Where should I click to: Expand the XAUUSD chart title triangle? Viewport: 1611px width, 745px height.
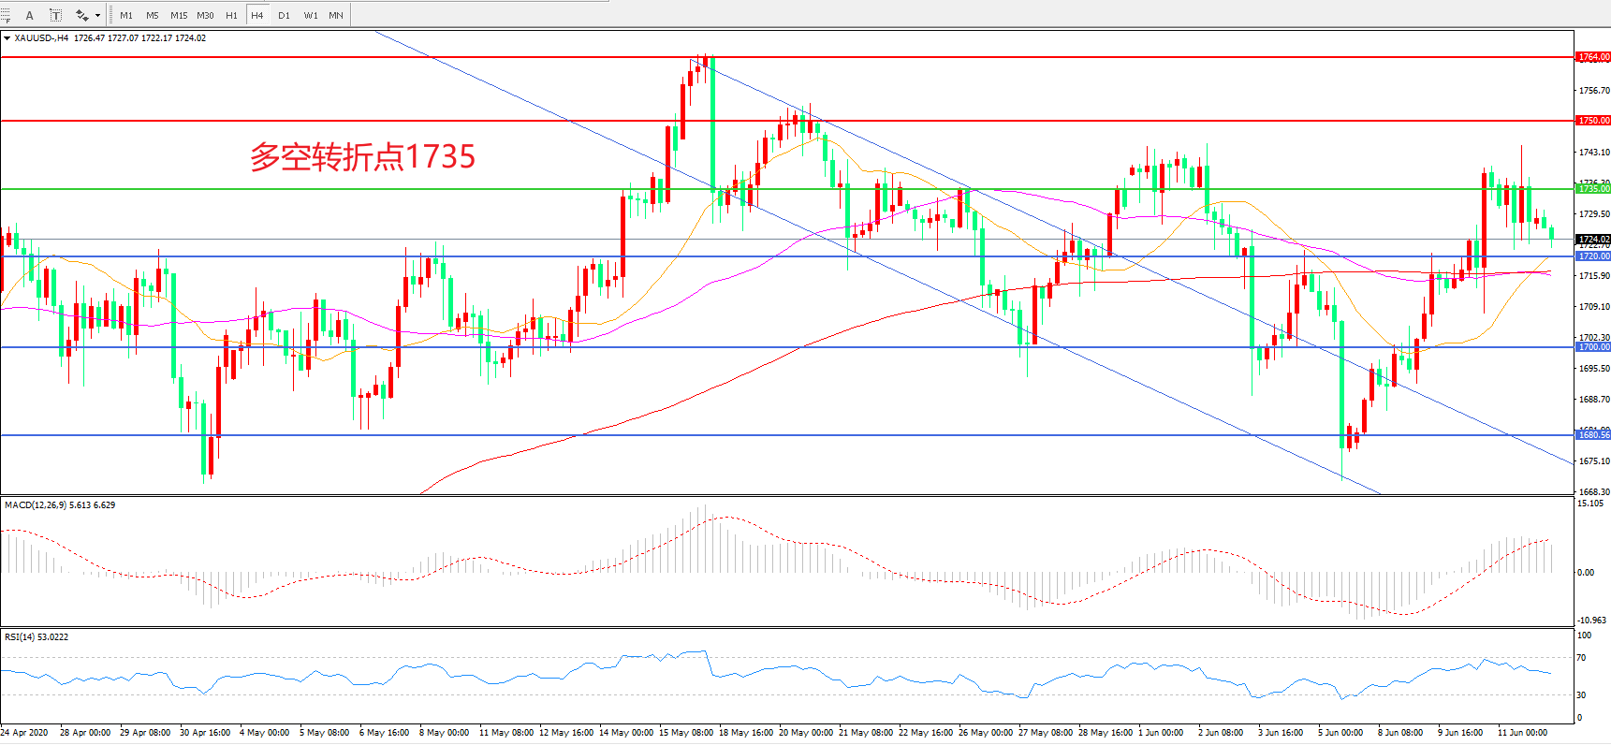7,38
